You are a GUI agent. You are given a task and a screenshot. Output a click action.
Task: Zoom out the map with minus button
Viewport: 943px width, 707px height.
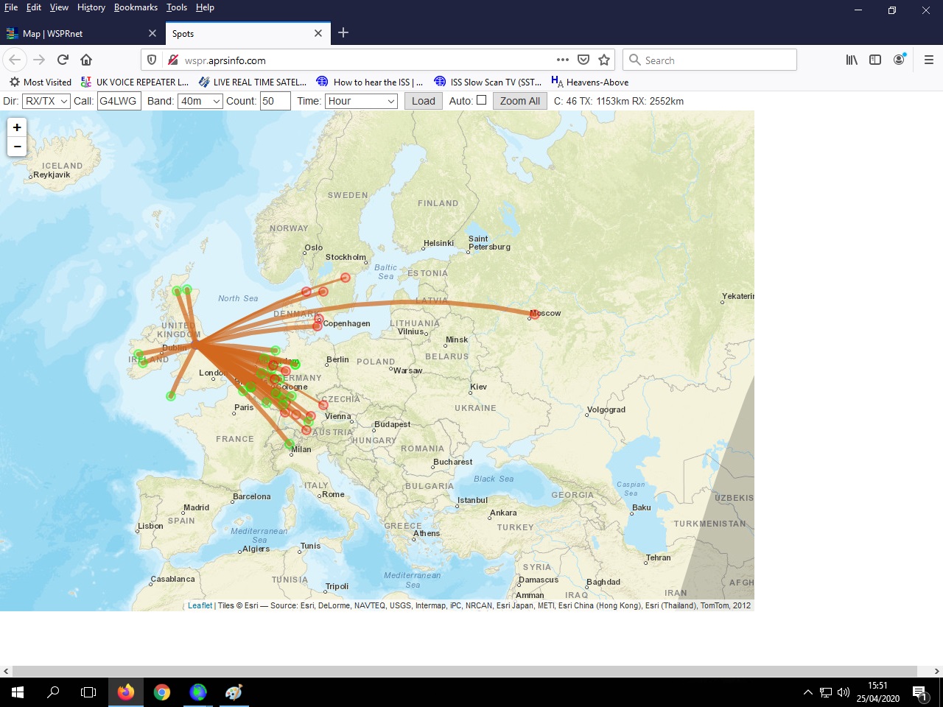click(17, 147)
